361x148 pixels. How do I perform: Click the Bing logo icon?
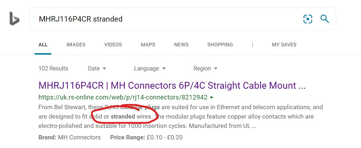point(14,18)
